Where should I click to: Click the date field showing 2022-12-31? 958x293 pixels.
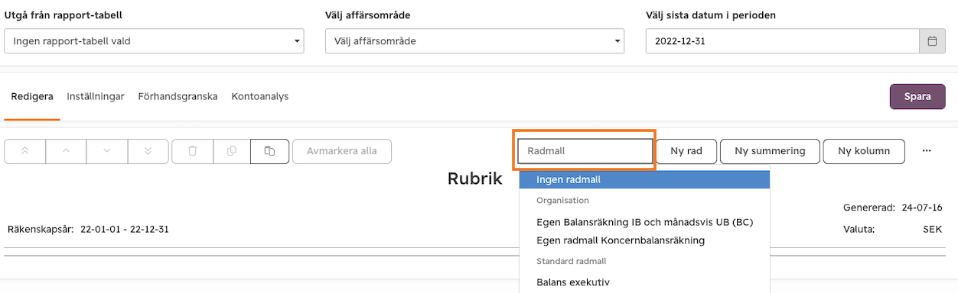click(x=782, y=41)
